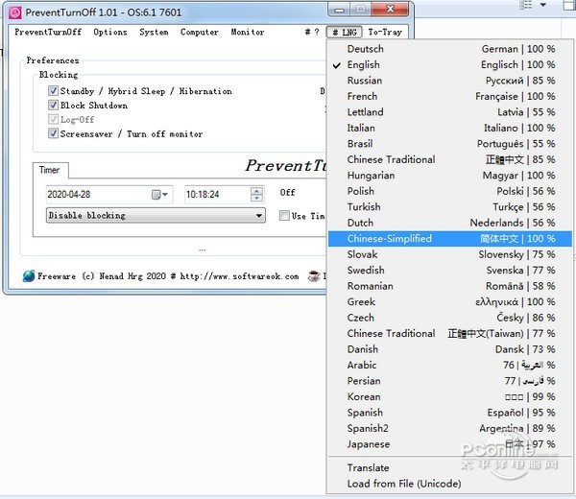Open the System menu

click(154, 32)
